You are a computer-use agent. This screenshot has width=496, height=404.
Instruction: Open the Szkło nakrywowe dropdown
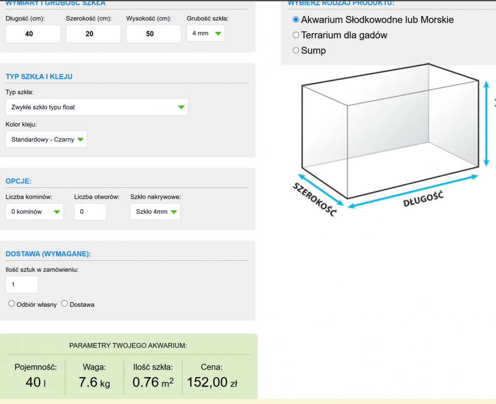tap(155, 212)
